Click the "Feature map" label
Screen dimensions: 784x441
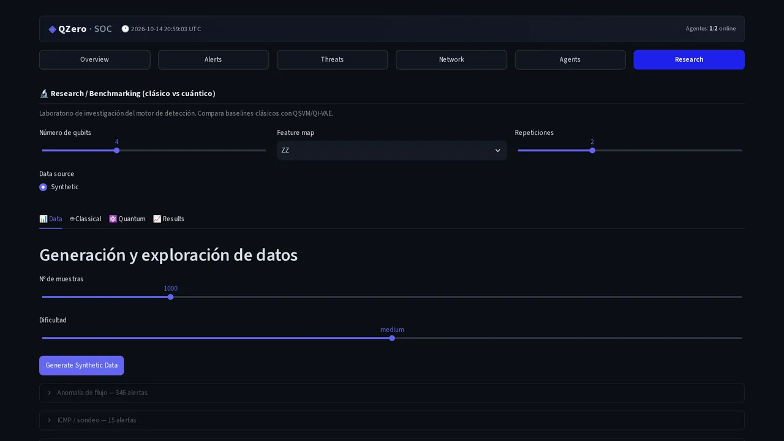point(295,133)
